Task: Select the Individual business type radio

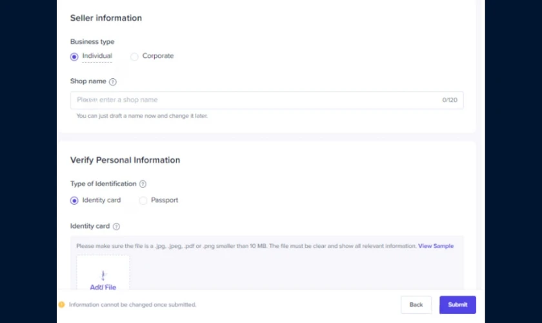Action: pos(74,56)
